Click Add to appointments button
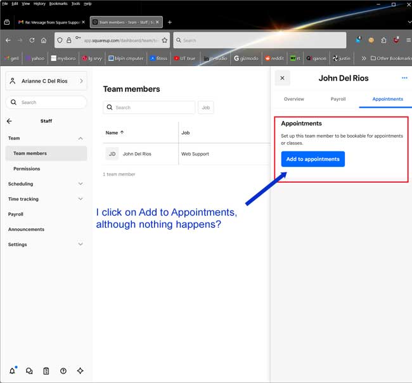Image resolution: width=412 pixels, height=383 pixels. point(312,159)
